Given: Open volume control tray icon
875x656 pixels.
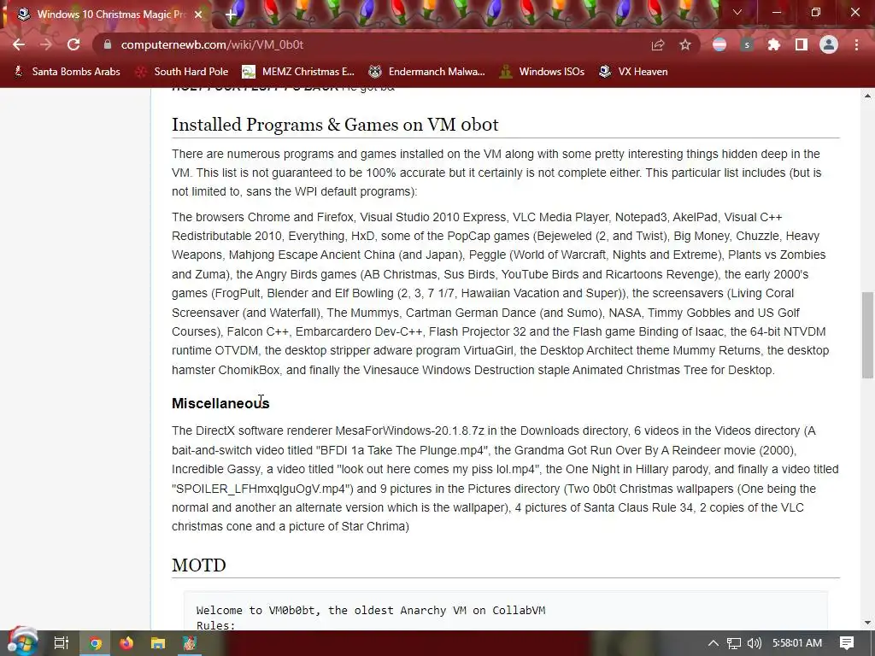Looking at the screenshot, I should [754, 643].
